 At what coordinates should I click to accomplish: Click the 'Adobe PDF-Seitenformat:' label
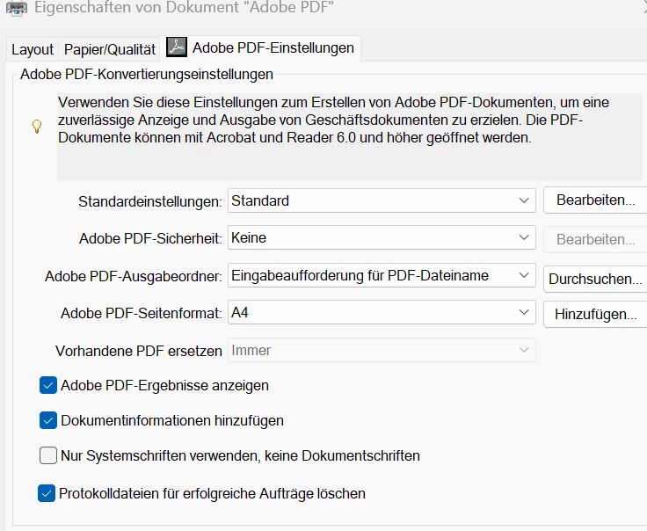(142, 314)
